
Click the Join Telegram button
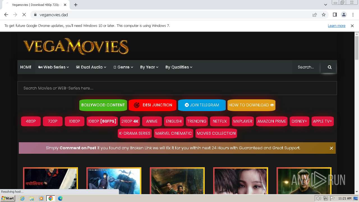pyautogui.click(x=202, y=105)
